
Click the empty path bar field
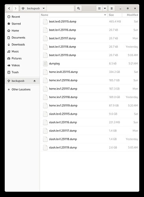[60, 8]
